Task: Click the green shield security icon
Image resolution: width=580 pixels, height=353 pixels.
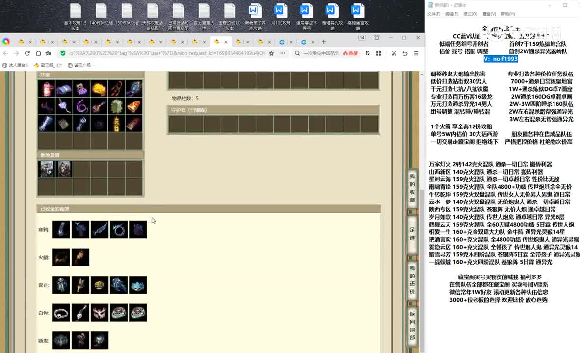Action: pos(63,53)
